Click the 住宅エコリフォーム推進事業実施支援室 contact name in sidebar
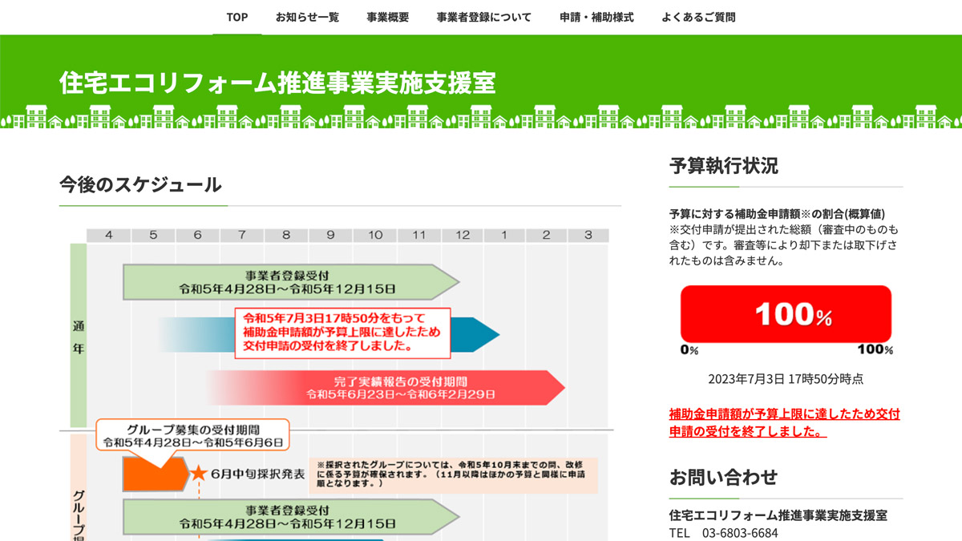The image size is (962, 541). 778,515
